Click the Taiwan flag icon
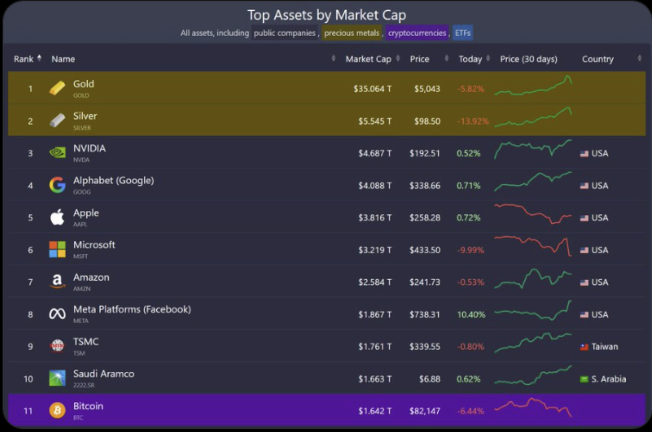652x432 pixels. coord(584,347)
